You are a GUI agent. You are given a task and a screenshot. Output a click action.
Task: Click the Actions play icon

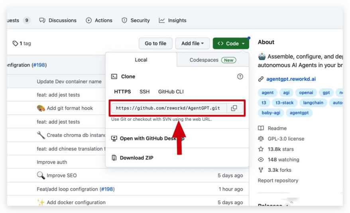click(x=88, y=20)
